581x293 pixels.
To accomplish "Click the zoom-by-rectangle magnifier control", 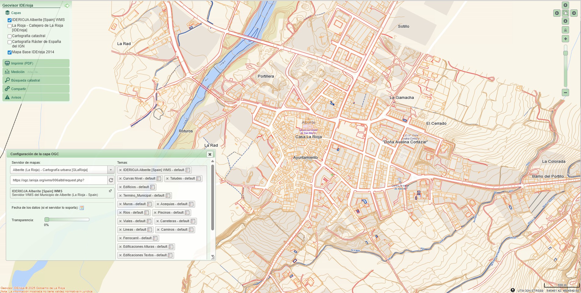I will pos(565,13).
